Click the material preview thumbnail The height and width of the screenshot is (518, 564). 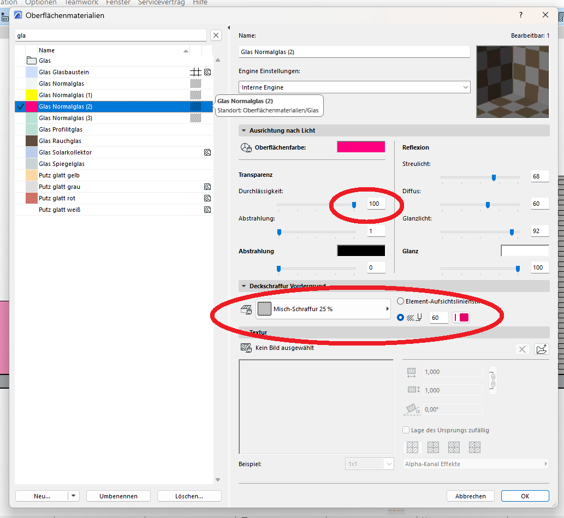513,82
